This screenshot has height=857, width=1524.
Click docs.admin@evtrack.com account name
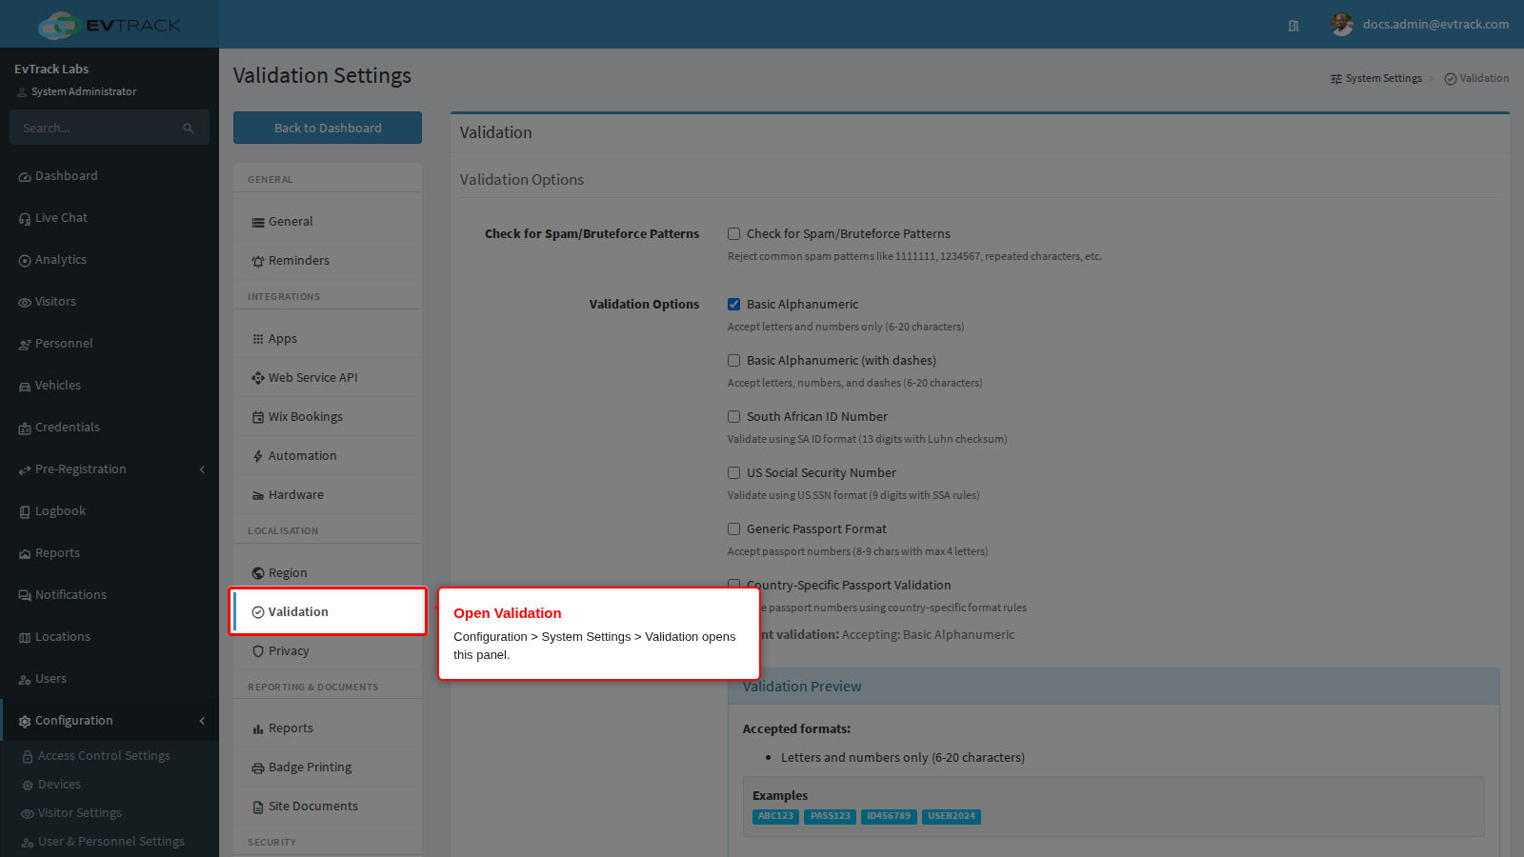click(x=1435, y=25)
